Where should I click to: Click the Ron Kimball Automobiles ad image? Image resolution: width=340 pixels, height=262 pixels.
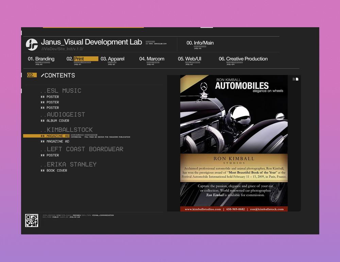coord(234,143)
